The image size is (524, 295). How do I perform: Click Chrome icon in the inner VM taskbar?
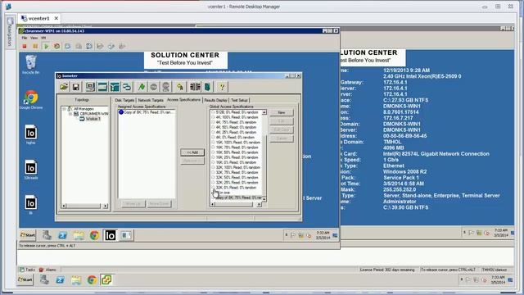tap(95, 235)
